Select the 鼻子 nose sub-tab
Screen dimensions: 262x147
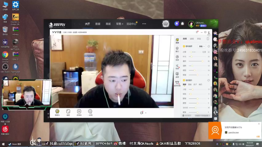pos(195,85)
